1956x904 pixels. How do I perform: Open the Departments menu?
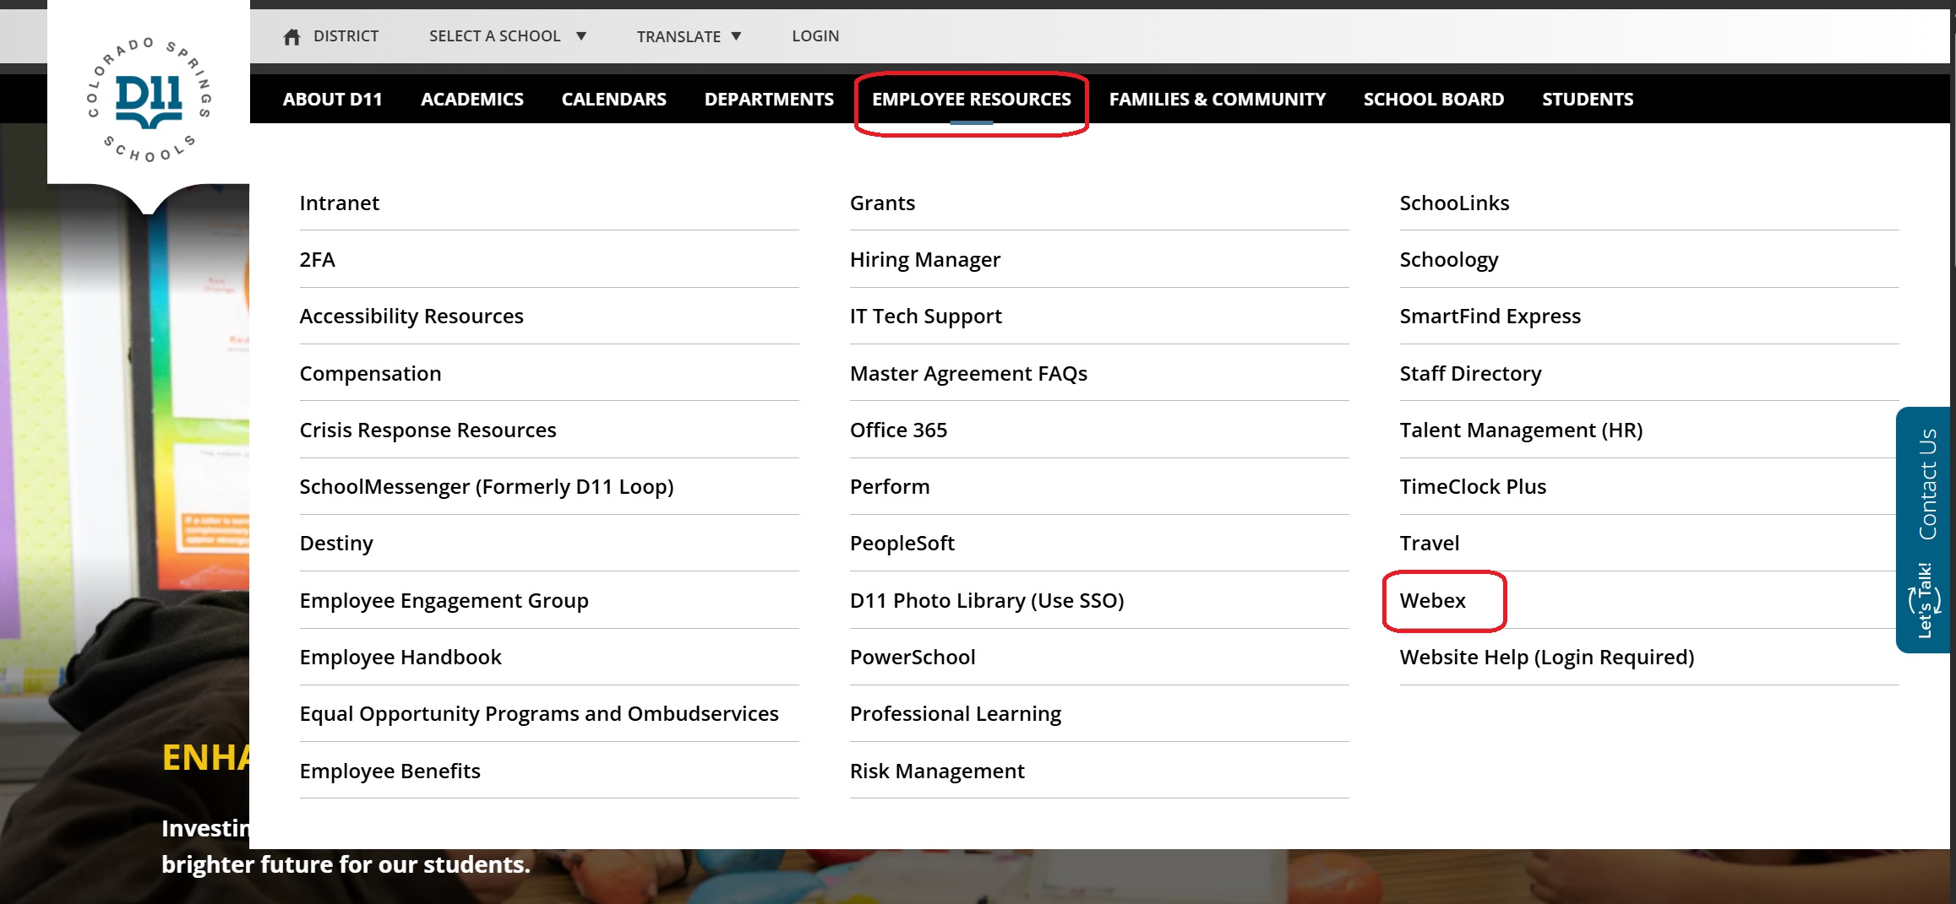coord(769,99)
